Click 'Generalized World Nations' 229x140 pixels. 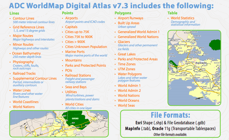coord(138,37)
